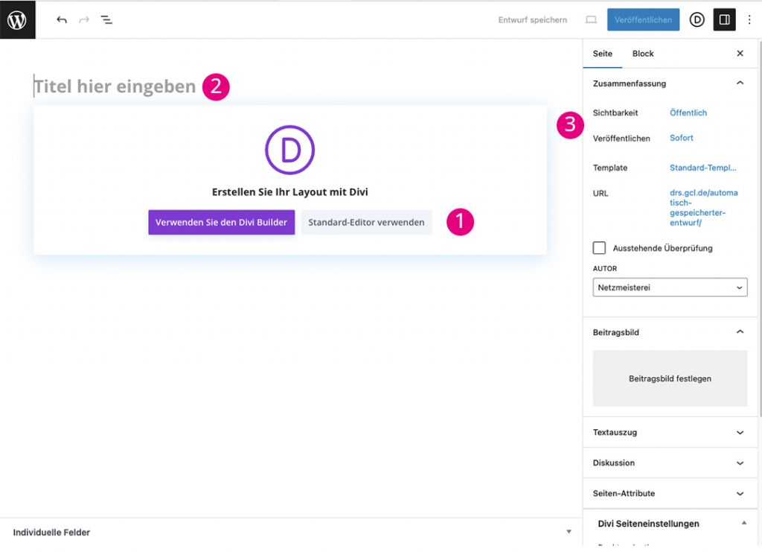
Task: Click the Titel hier eingeben field
Action: tap(115, 86)
